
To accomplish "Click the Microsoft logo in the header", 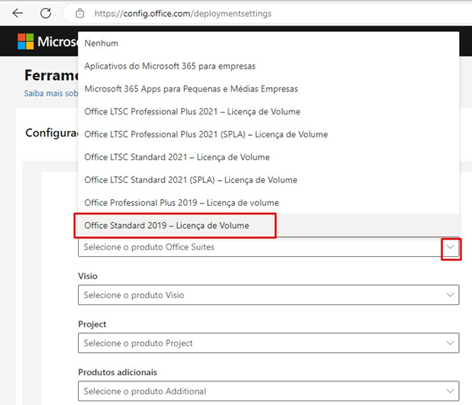I will (x=26, y=41).
